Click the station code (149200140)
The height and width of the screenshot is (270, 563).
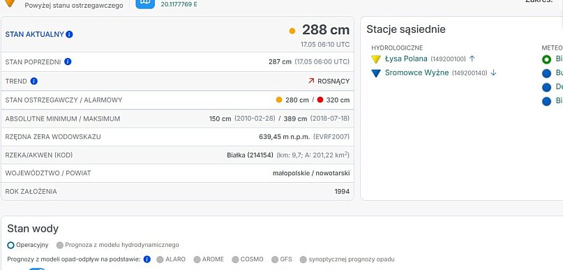[x=470, y=73]
